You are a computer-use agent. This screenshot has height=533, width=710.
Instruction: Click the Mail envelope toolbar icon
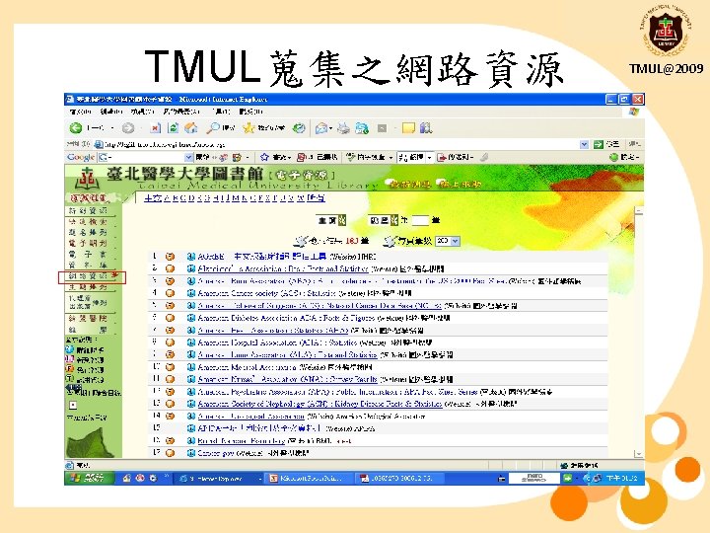tap(321, 128)
